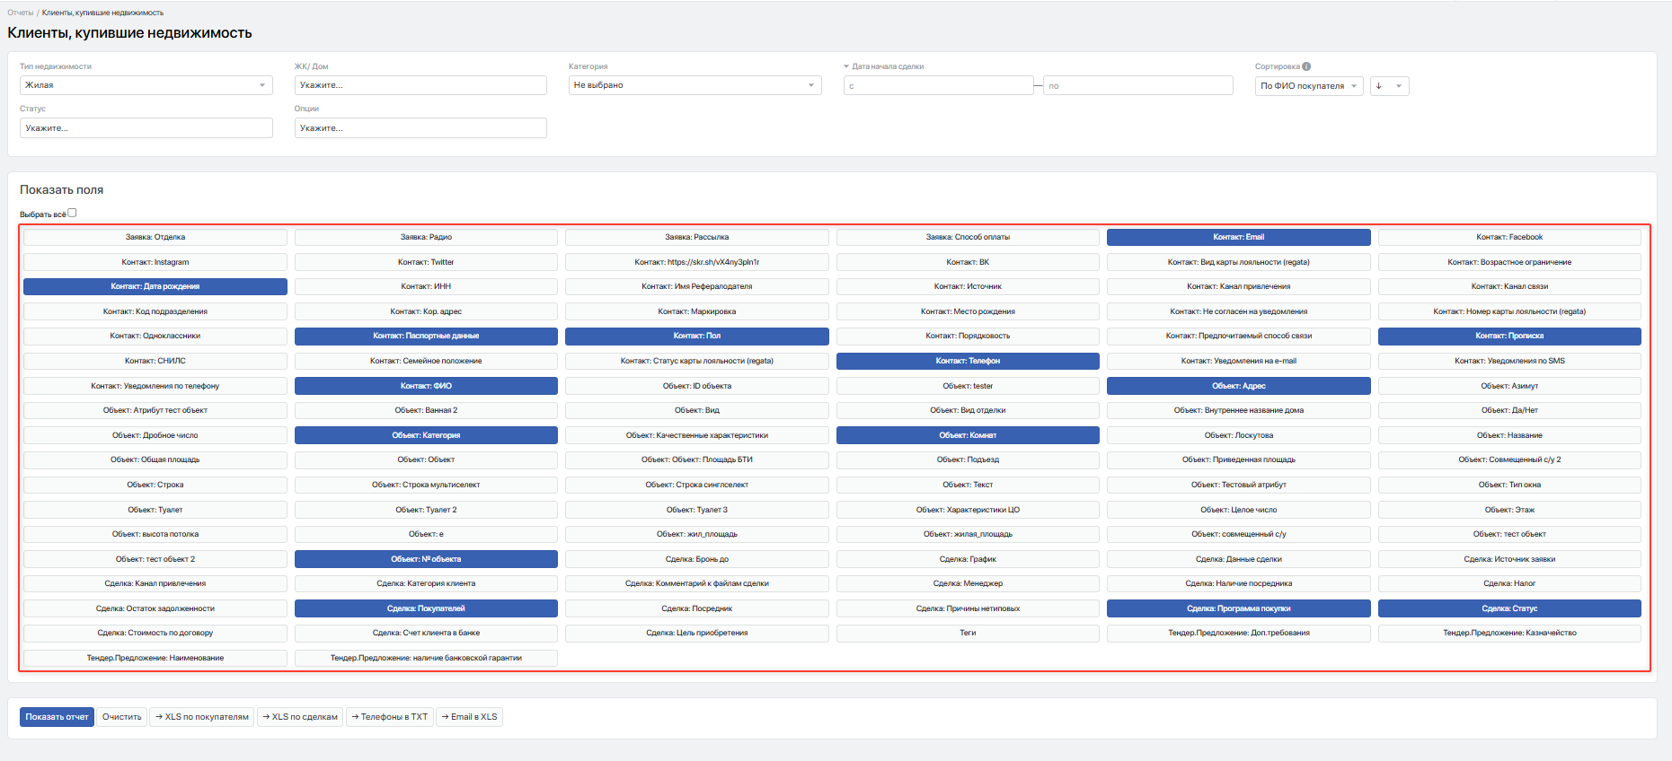Enable the Контакт: Instagram field toggle
This screenshot has height=761, width=1672.
coord(155,262)
